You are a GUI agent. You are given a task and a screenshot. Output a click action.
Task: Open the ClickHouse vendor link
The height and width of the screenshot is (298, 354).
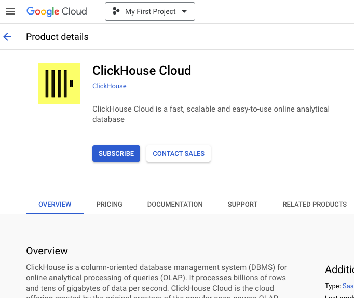pos(110,86)
